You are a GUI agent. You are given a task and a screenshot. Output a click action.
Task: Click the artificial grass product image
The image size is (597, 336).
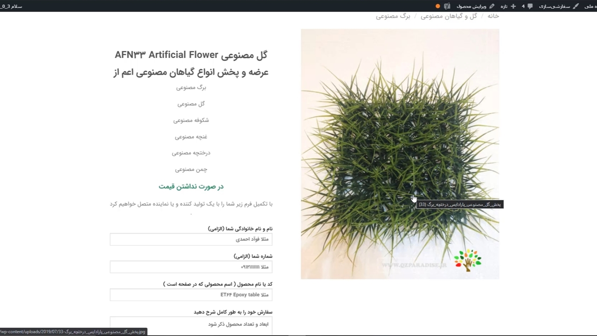[x=400, y=140]
